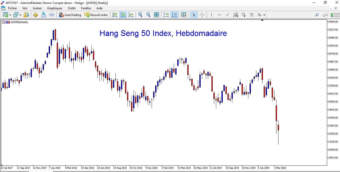Draw a horizontal line tool
This screenshot has height=172, width=340.
pyautogui.click(x=219, y=15)
